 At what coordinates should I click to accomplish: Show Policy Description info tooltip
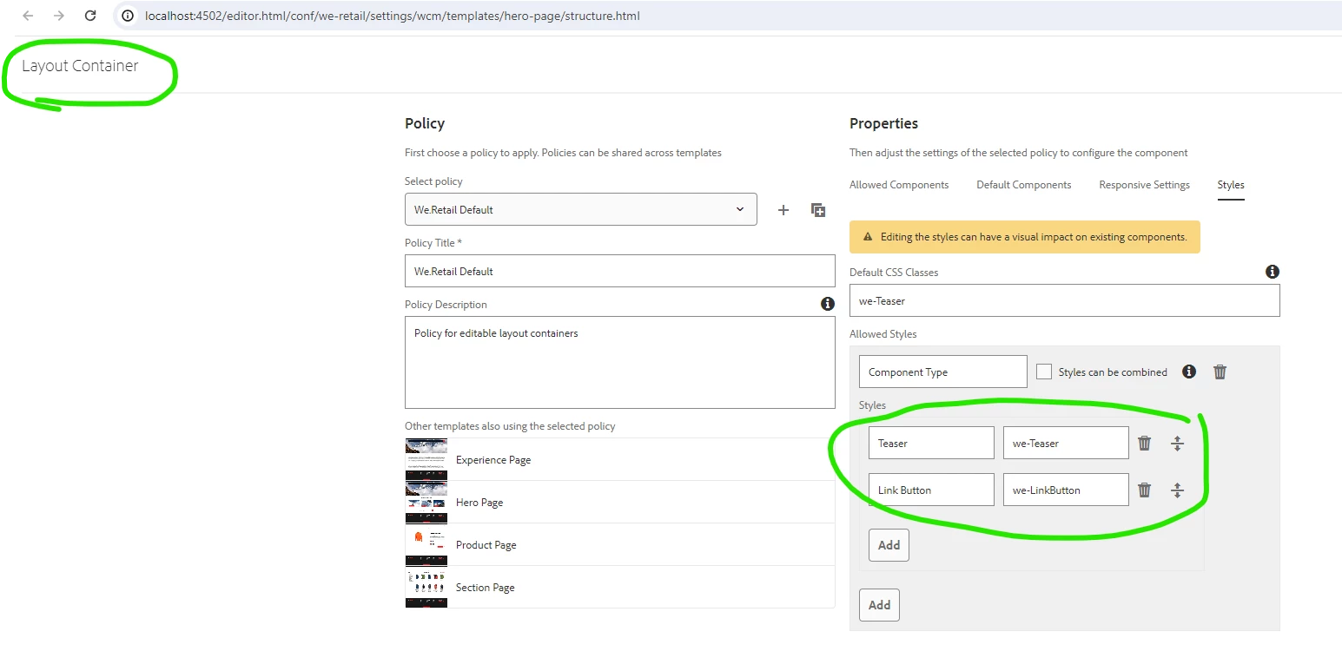(x=828, y=304)
